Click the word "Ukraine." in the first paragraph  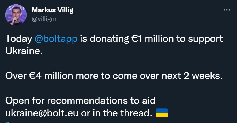click(24, 51)
